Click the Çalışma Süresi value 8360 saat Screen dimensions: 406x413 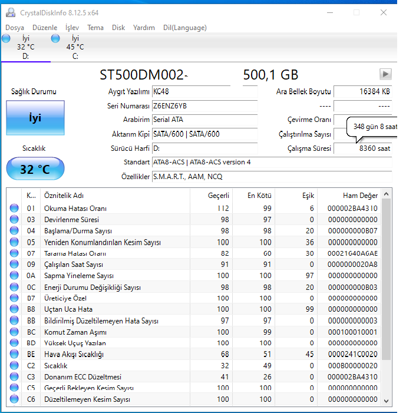(x=362, y=148)
